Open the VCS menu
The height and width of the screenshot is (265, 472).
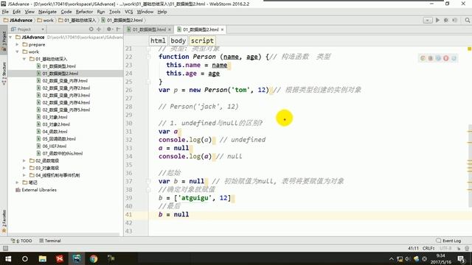[x=128, y=12]
